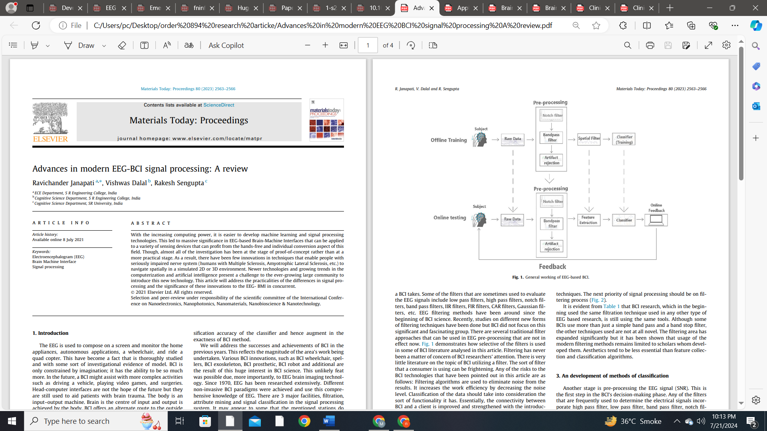767x431 pixels.
Task: Open browser Extensions
Action: (x=623, y=26)
